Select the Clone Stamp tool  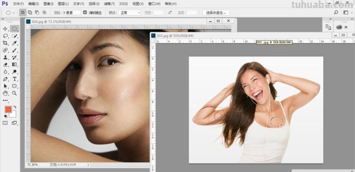click(5, 57)
